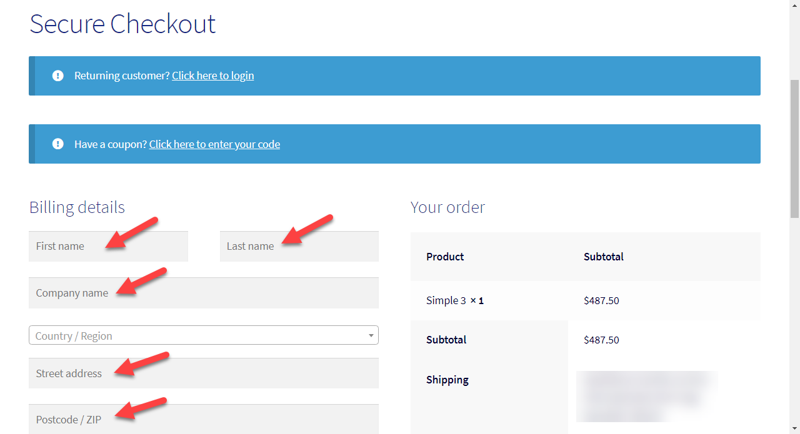Viewport: 800px width, 434px height.
Task: Open the Country / Region dropdown
Action: [204, 335]
